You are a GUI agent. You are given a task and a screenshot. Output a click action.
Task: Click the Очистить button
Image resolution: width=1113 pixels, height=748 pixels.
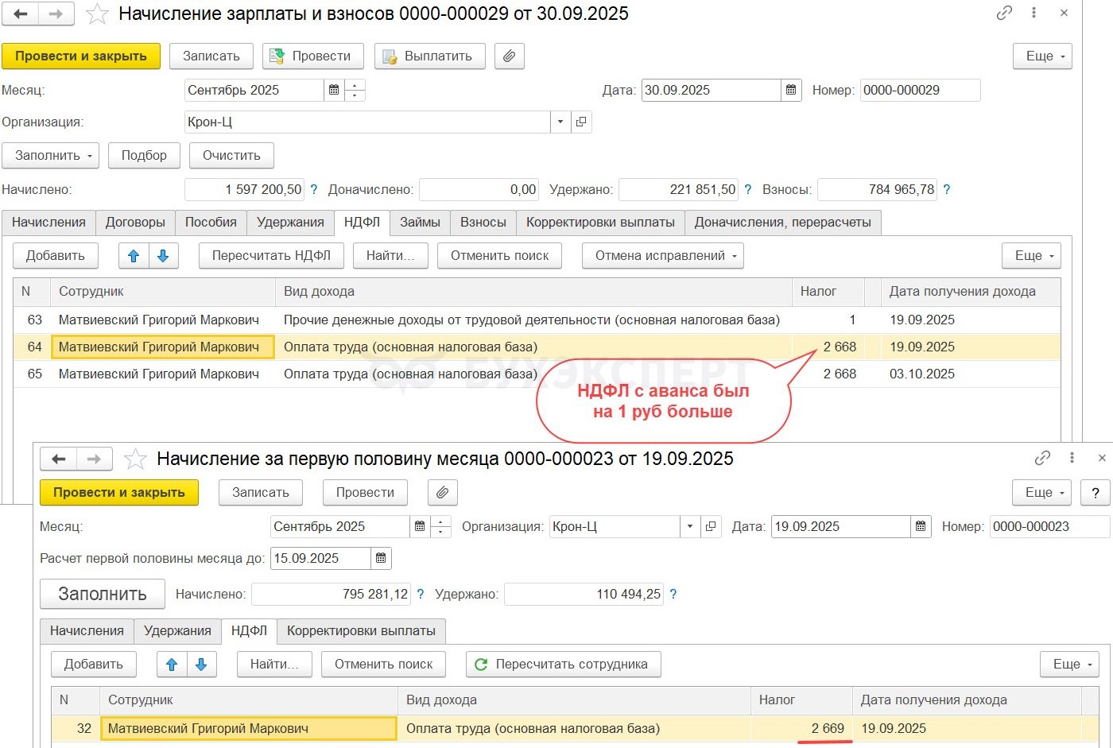point(231,156)
